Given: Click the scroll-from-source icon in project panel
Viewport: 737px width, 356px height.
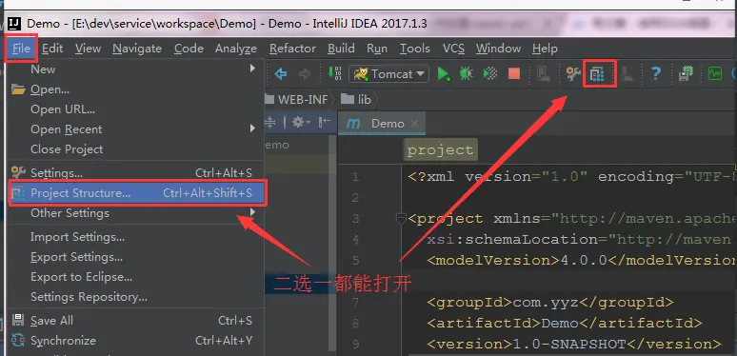Looking at the screenshot, I should pyautogui.click(x=270, y=123).
